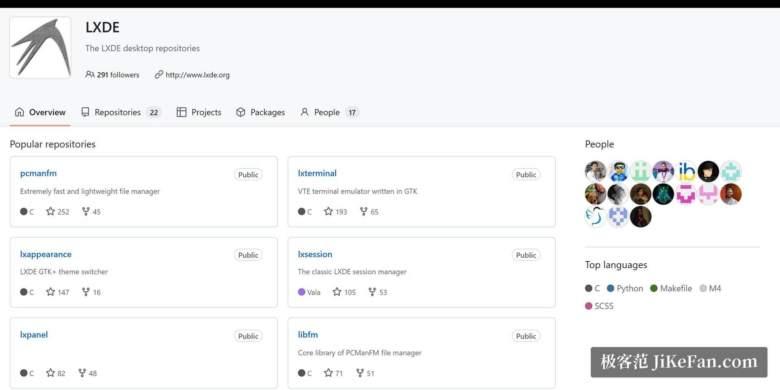This screenshot has width=780, height=390.
Task: Click the star icon on libfm
Action: pos(328,373)
